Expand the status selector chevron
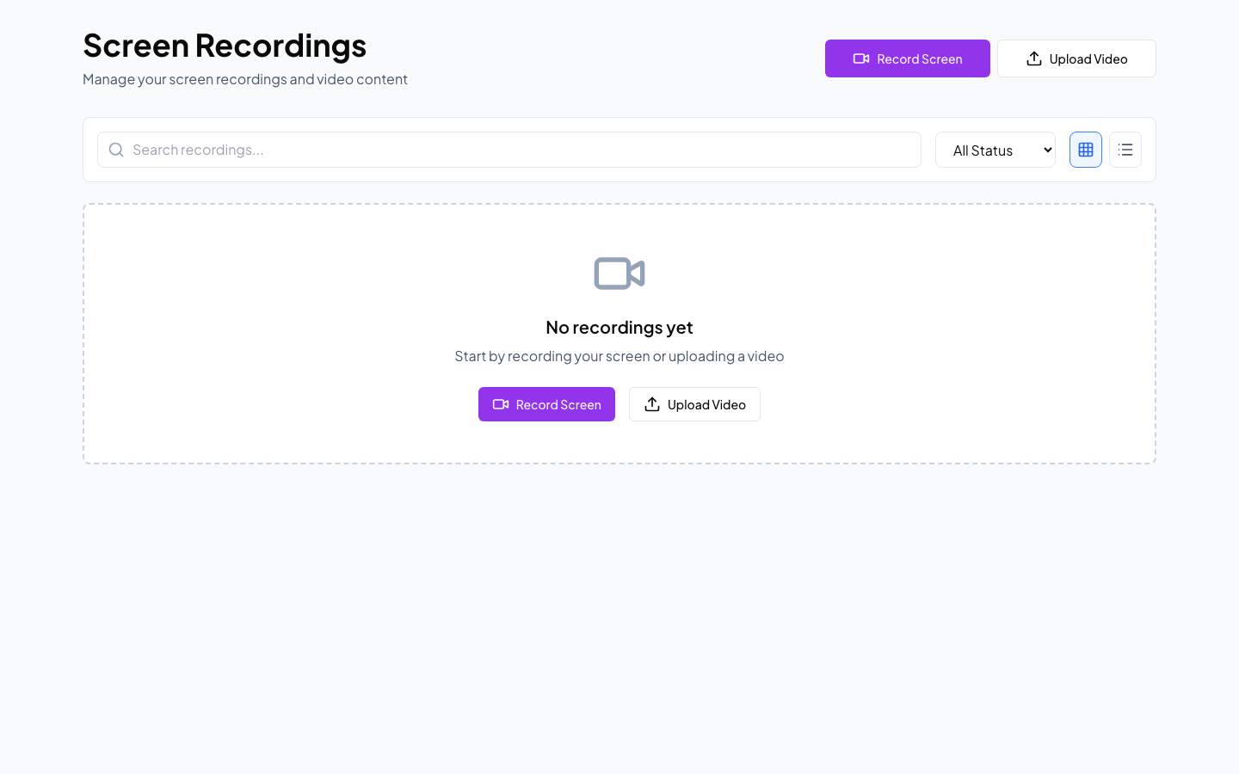The image size is (1239, 774). [1046, 150]
